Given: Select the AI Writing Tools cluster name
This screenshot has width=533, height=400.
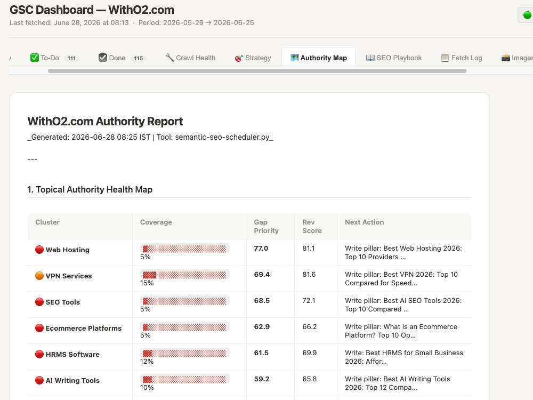Looking at the screenshot, I should tap(72, 380).
